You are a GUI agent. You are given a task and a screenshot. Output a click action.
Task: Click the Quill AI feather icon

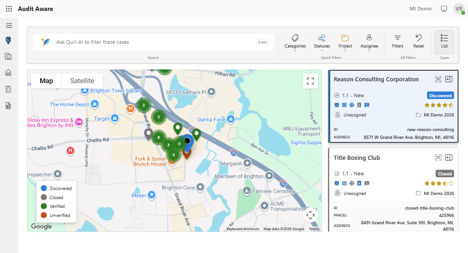(45, 42)
